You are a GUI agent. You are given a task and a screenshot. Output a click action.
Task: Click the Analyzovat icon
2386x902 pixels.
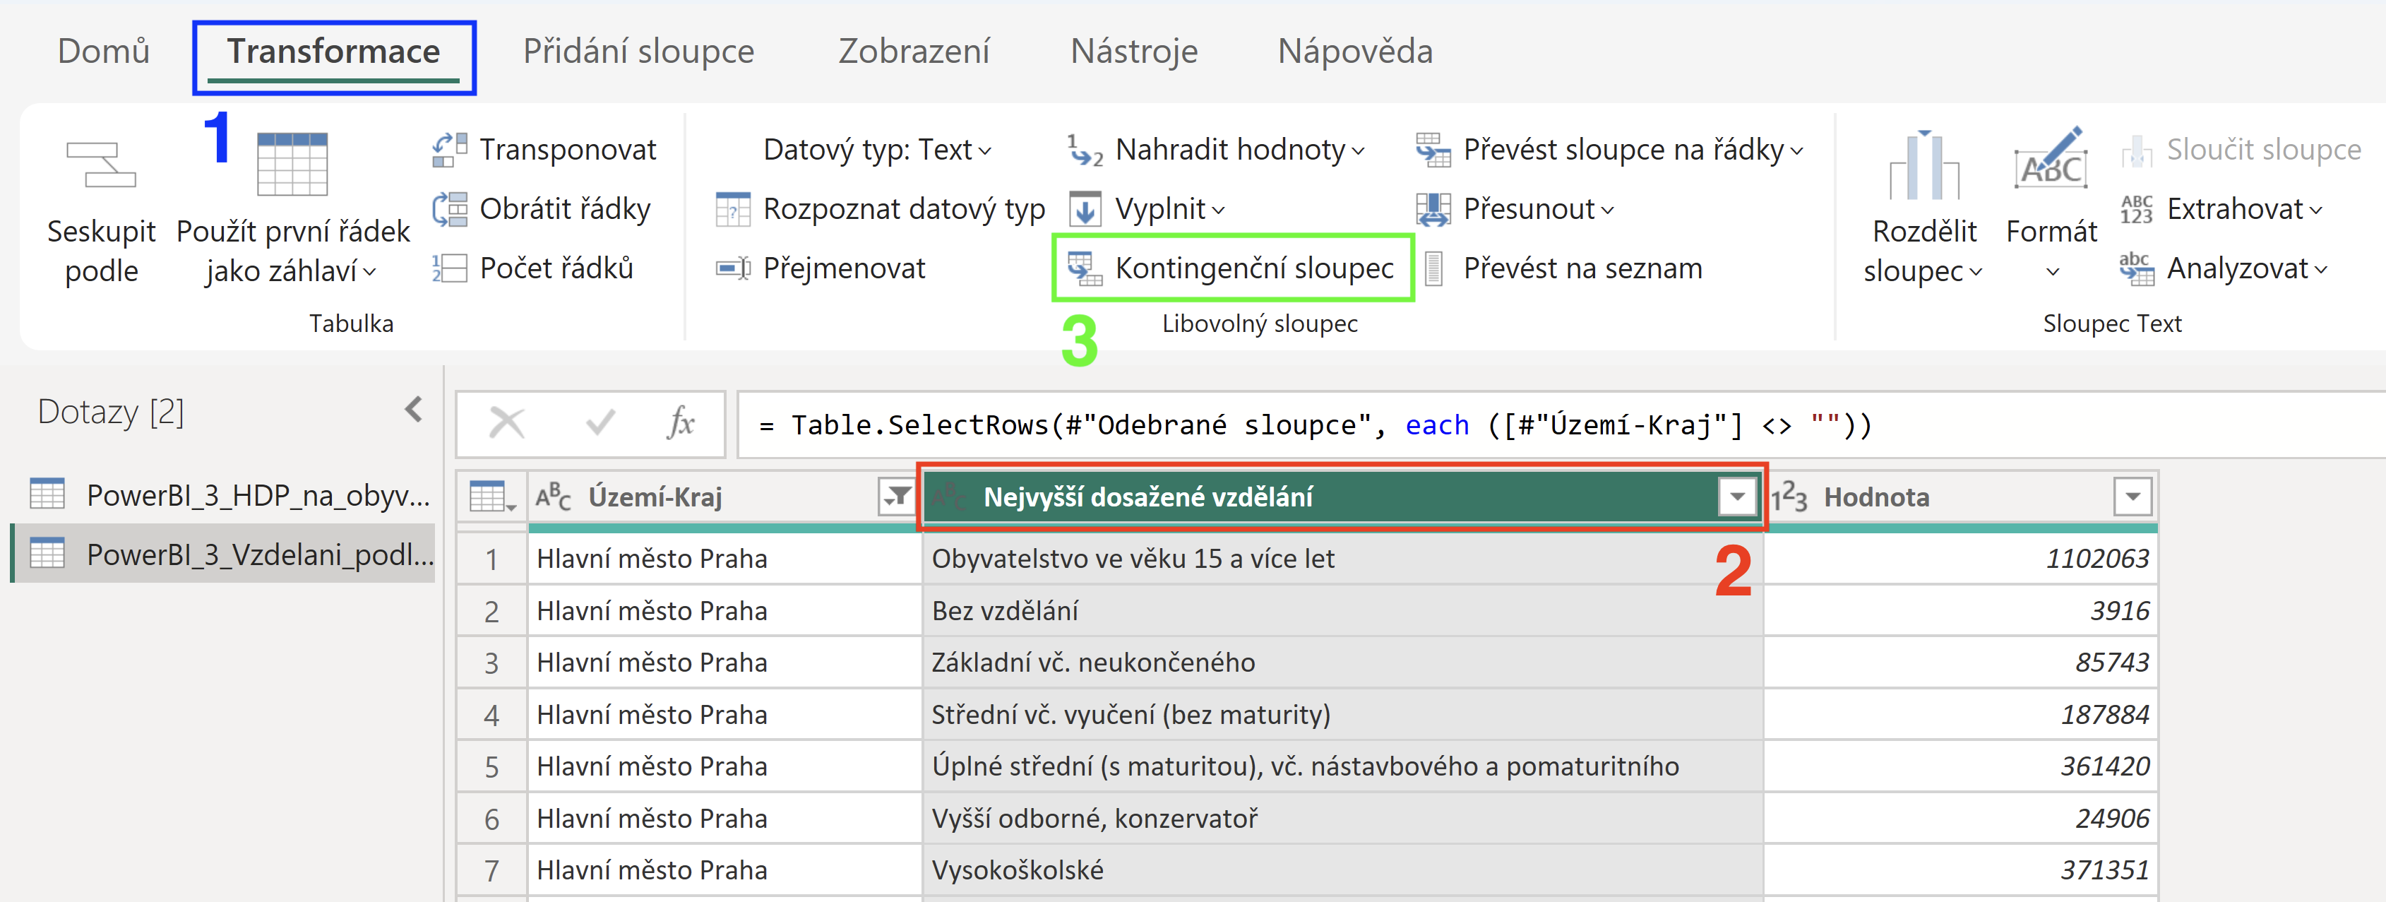click(x=2137, y=268)
